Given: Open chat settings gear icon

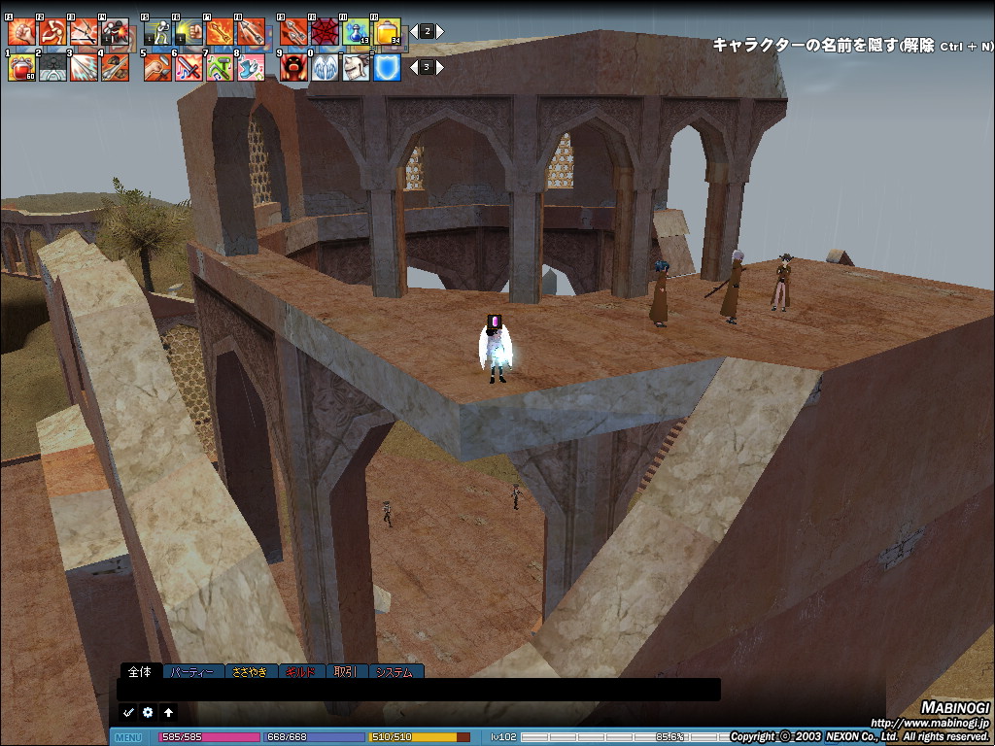Looking at the screenshot, I should pos(148,712).
